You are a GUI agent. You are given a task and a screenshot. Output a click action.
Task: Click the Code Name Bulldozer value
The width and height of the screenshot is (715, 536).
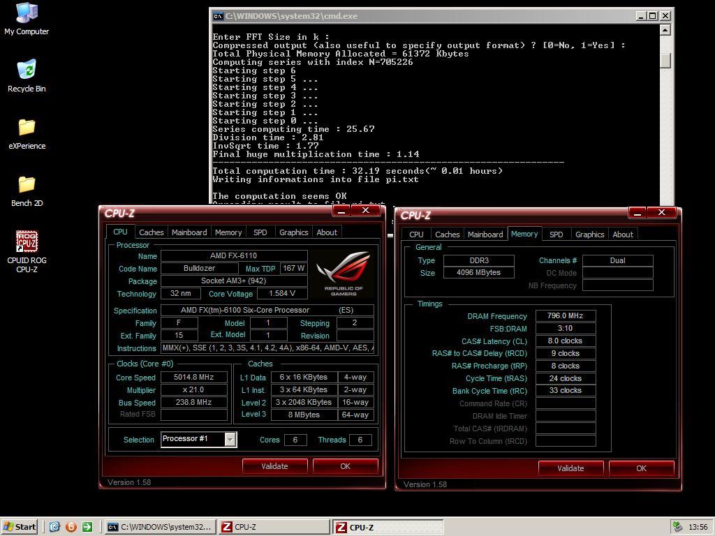(199, 269)
